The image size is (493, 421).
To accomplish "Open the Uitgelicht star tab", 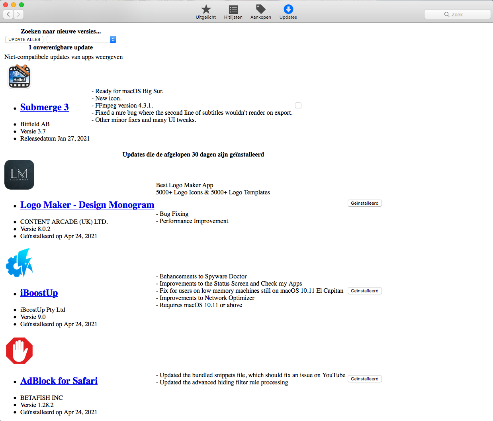I will pyautogui.click(x=206, y=12).
